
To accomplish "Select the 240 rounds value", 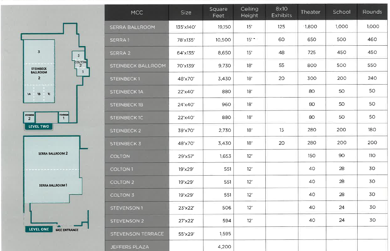I will coord(372,78).
